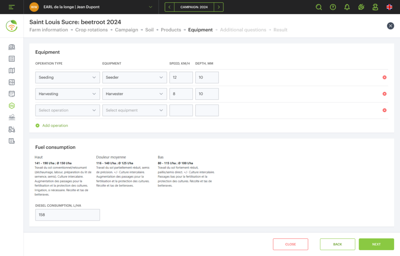Image resolution: width=400 pixels, height=256 pixels.
Task: Remove the Seeding operation row
Action: click(x=384, y=78)
